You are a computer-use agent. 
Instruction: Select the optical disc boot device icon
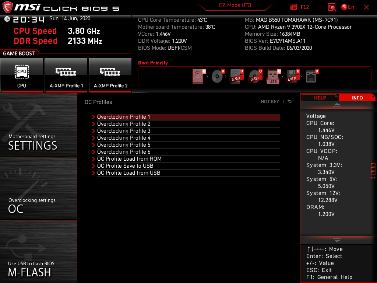pos(217,76)
